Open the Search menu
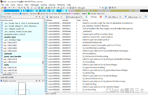The image size is (148, 95). (20, 5)
